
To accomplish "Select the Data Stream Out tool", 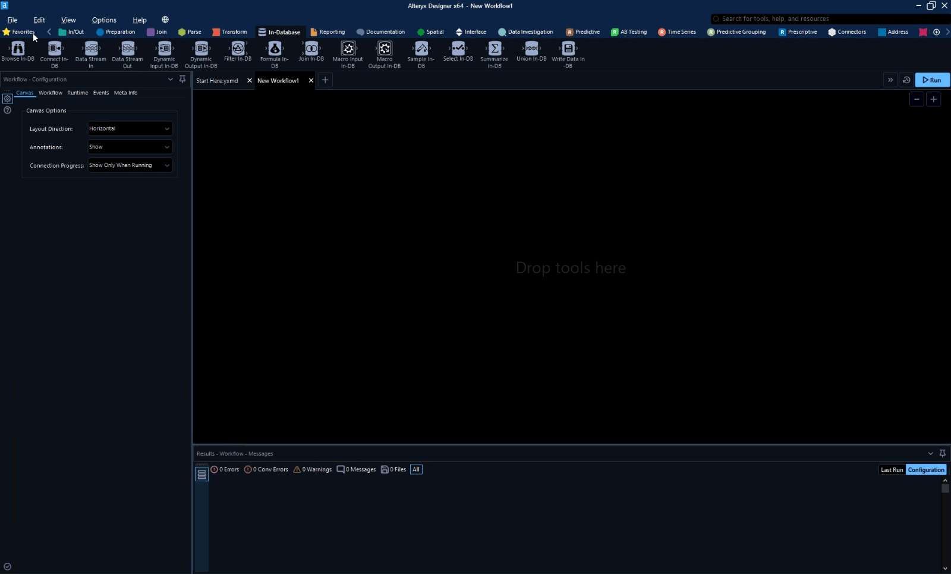I will coord(127,55).
